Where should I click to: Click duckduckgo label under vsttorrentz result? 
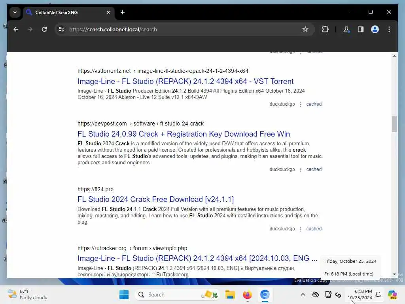282,104
